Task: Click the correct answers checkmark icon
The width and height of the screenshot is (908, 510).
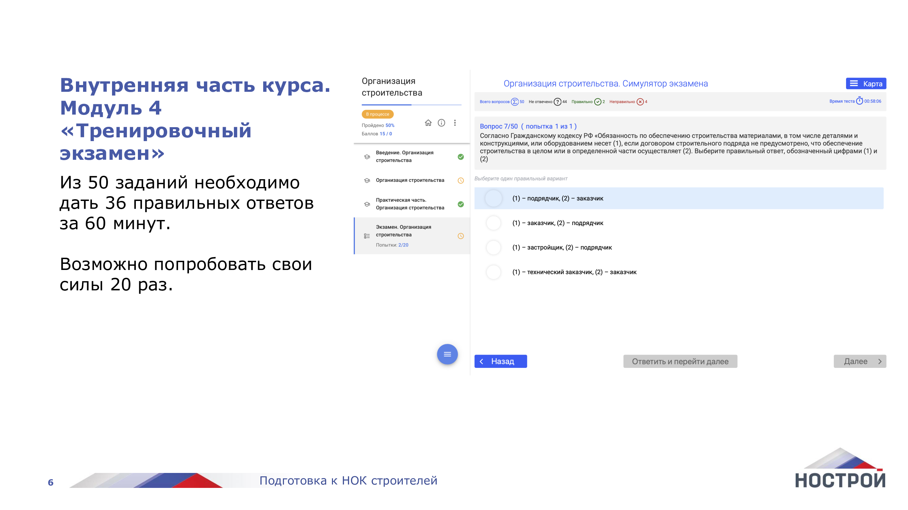Action: pos(598,102)
